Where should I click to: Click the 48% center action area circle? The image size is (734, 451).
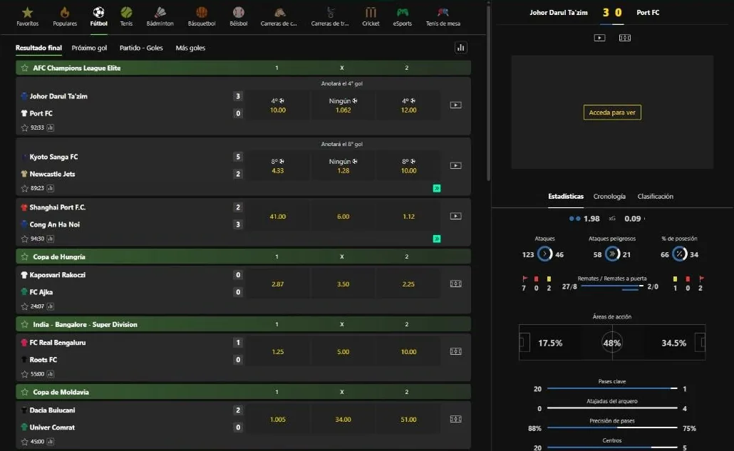pyautogui.click(x=612, y=343)
